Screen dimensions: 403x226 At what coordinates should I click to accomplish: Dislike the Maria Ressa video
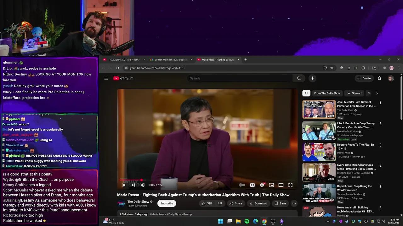(x=220, y=203)
